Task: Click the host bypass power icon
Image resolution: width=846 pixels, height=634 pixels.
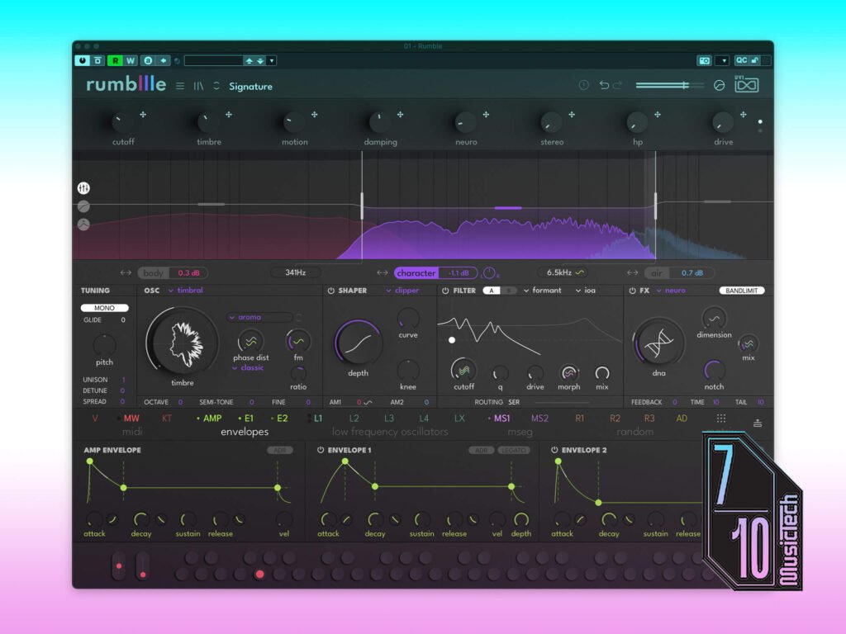Action: coord(82,60)
